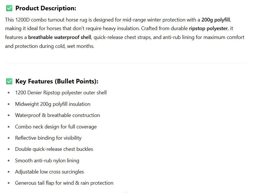This screenshot has width=260, height=193.
Task: Click the bold '200g polyfill' text
Action: (215, 20)
